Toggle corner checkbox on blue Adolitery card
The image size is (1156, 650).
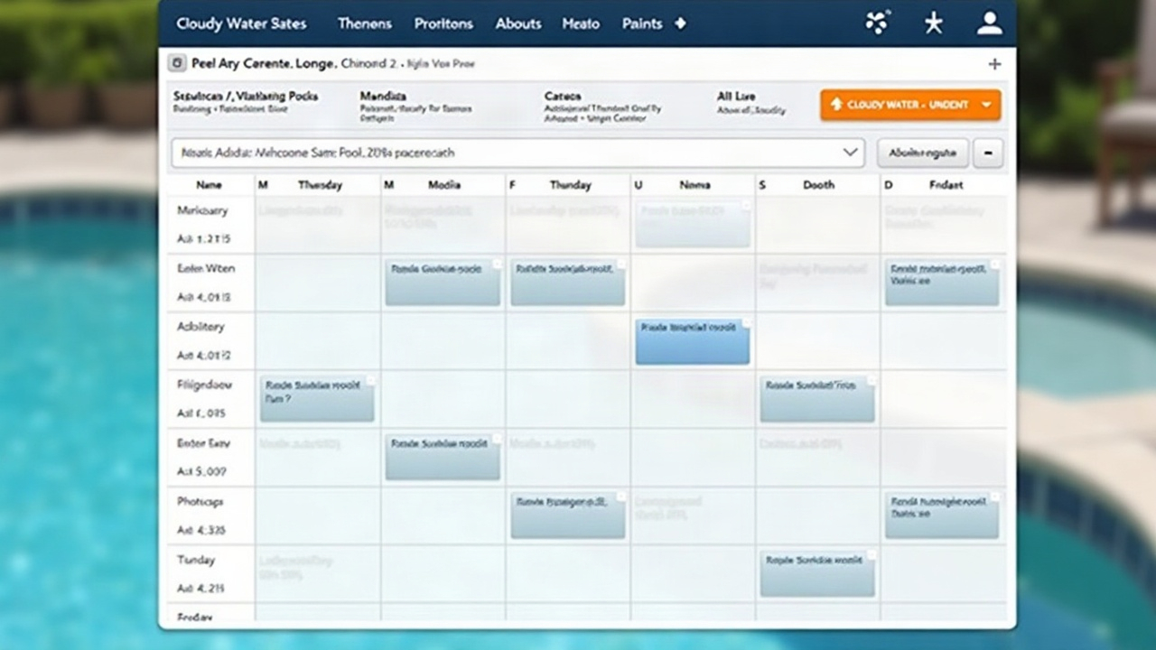click(745, 323)
